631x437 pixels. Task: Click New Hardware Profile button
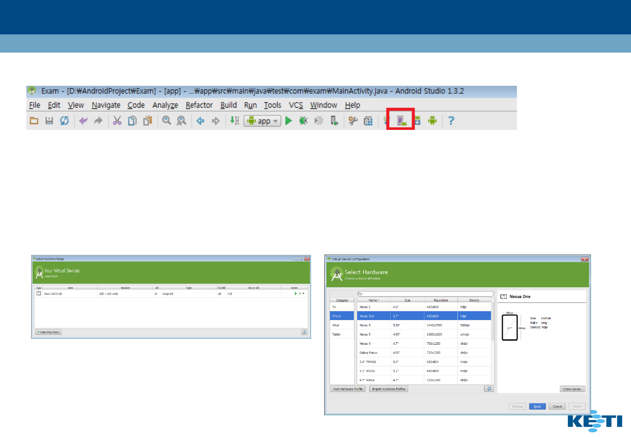pyautogui.click(x=348, y=389)
